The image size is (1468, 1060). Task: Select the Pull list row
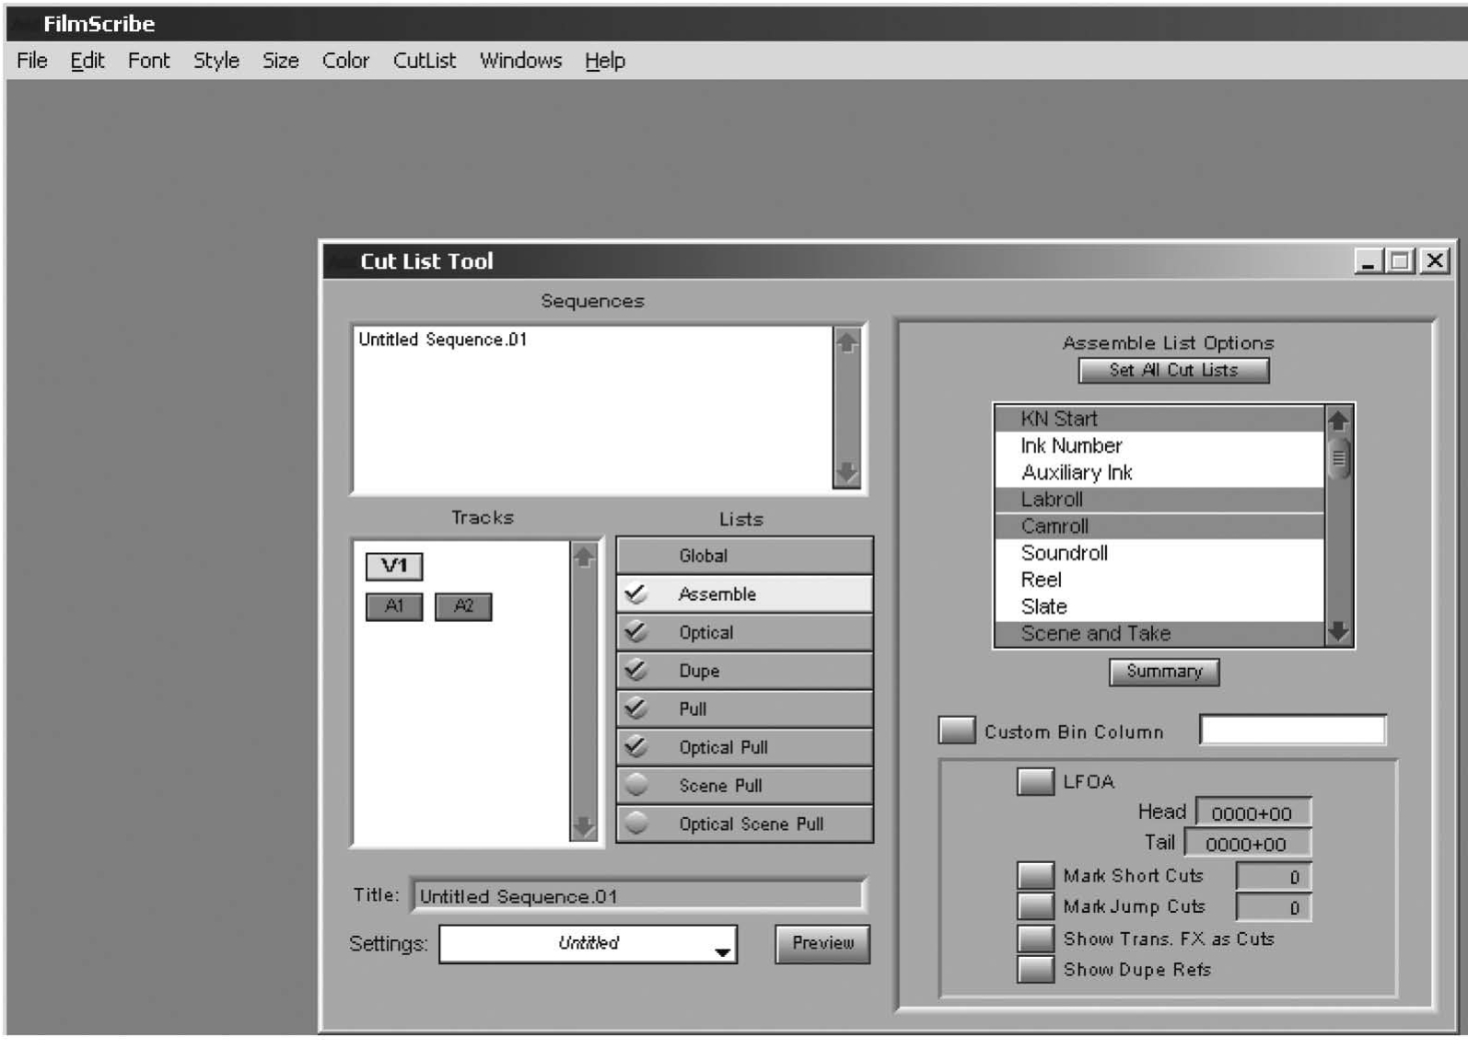click(x=744, y=709)
